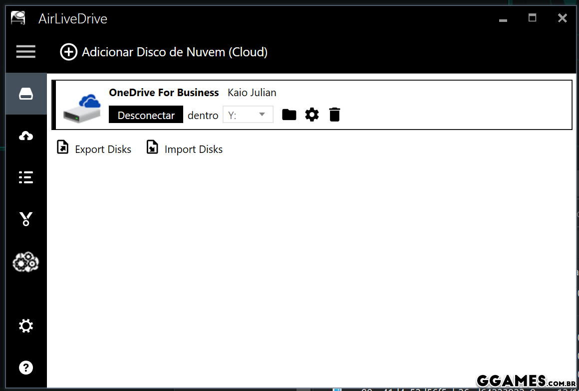This screenshot has height=391, width=579.
Task: Open the task list sidebar icon
Action: (x=26, y=177)
